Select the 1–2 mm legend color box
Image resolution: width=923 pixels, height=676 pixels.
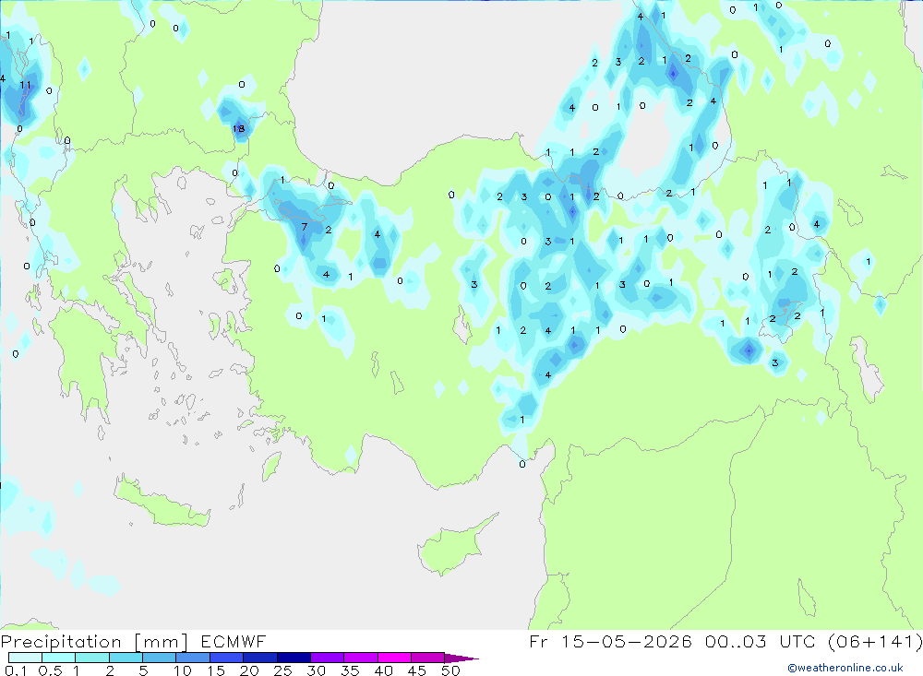tap(91, 658)
